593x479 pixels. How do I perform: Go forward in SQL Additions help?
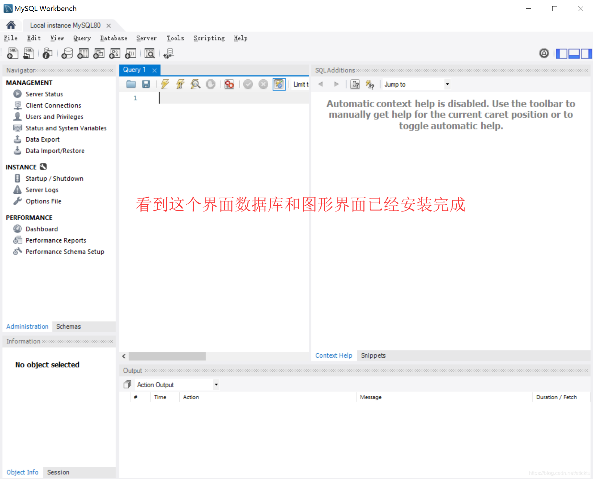pos(336,84)
